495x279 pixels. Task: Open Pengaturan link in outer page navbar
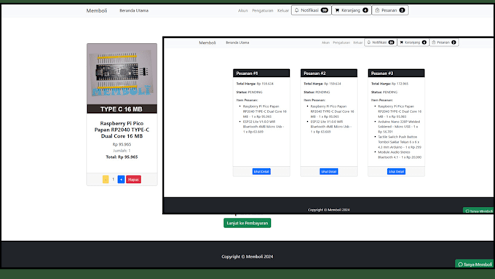click(x=262, y=10)
